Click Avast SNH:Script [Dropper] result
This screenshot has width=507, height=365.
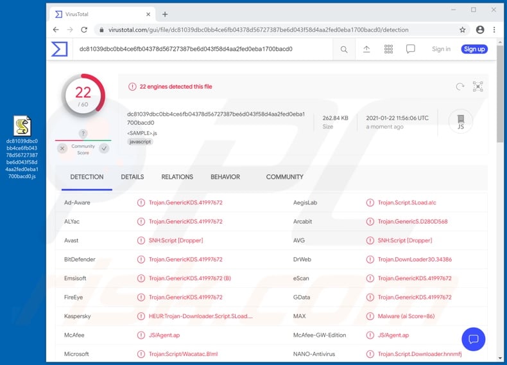(x=176, y=240)
